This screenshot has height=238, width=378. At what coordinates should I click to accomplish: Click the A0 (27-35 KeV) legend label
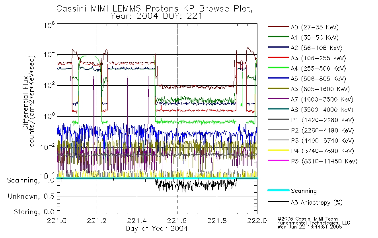tap(314, 27)
